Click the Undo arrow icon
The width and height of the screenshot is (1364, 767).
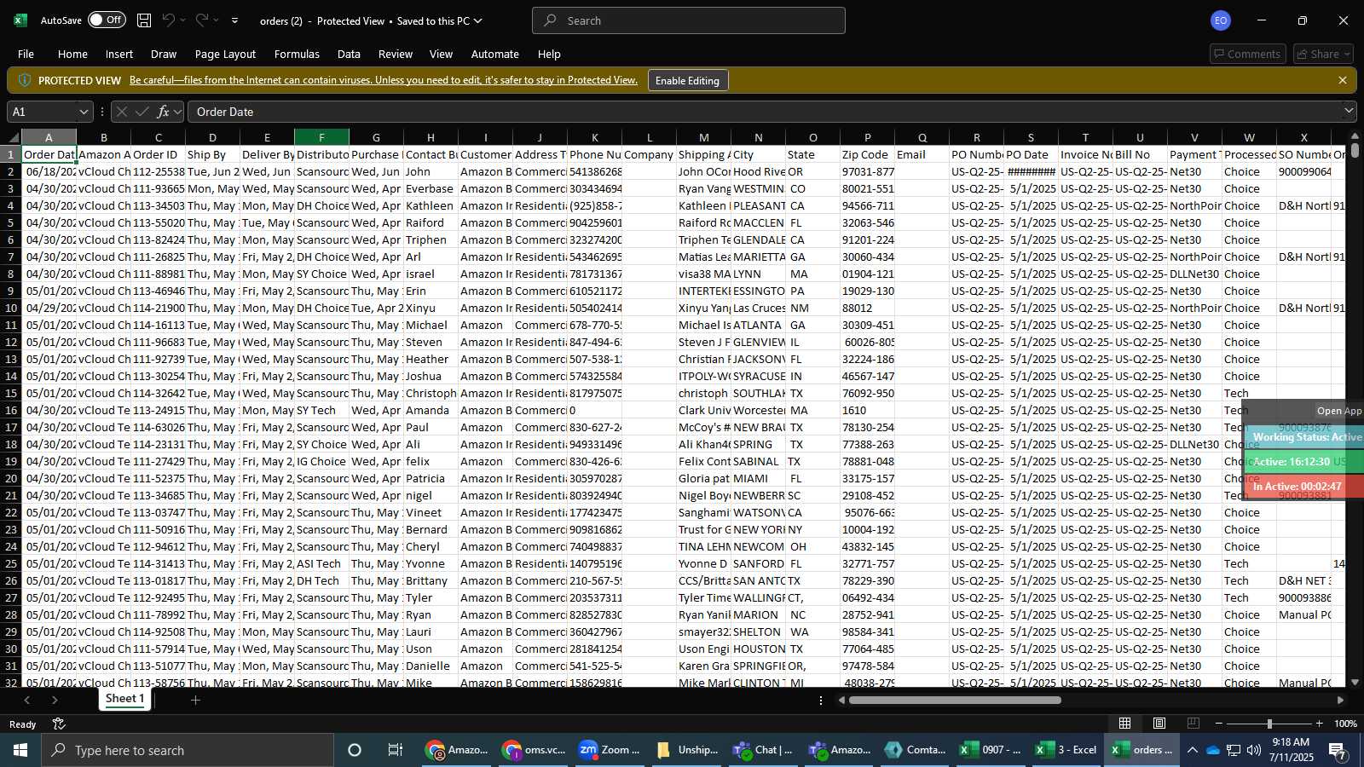169,20
